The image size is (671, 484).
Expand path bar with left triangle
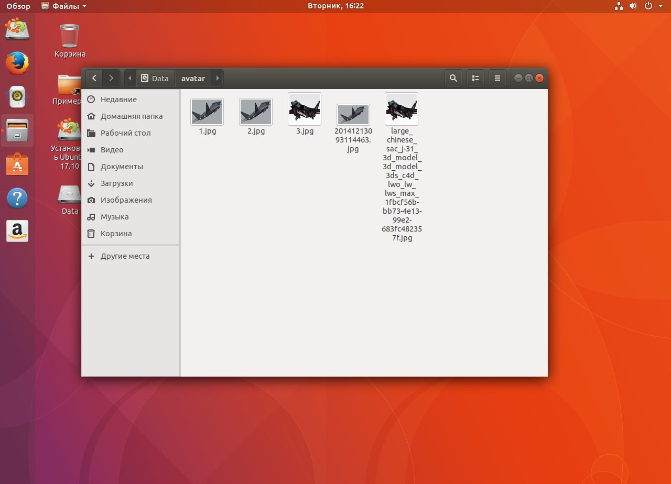130,79
